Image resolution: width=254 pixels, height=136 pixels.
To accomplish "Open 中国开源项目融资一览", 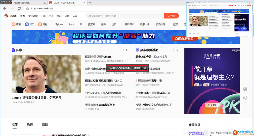I will click(x=149, y=81).
